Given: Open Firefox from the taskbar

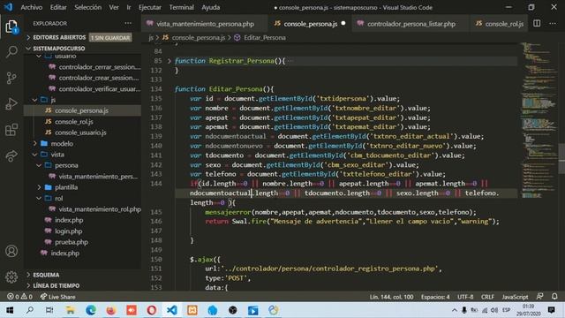Looking at the screenshot, I should tap(111, 310).
